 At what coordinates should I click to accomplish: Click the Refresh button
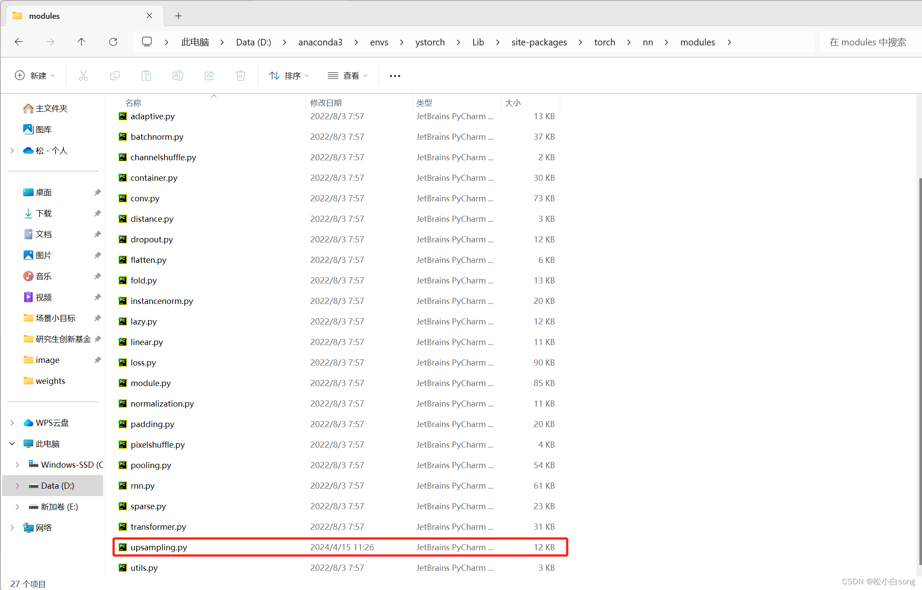point(113,42)
